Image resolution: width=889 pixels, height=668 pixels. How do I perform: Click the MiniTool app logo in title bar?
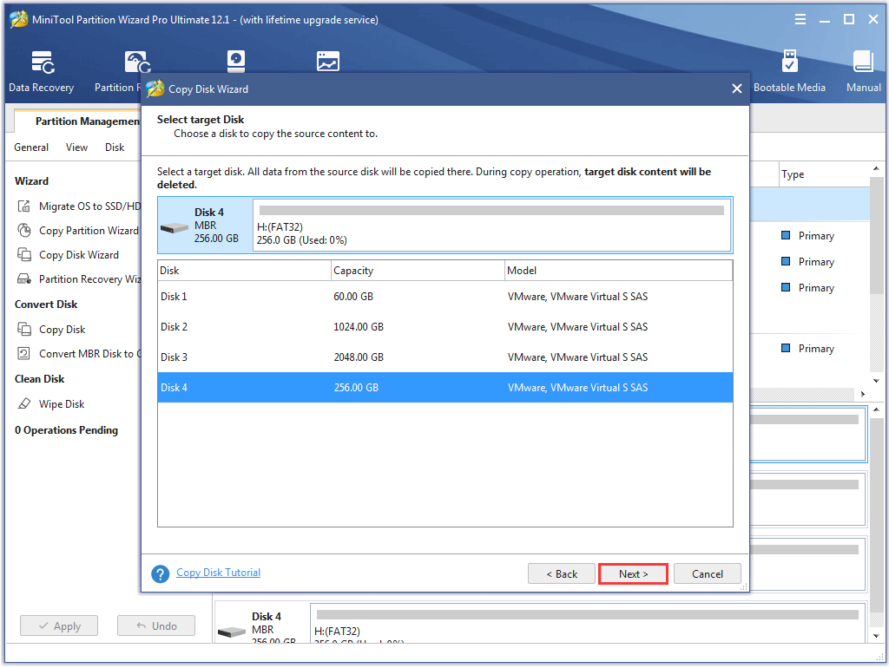[19, 19]
